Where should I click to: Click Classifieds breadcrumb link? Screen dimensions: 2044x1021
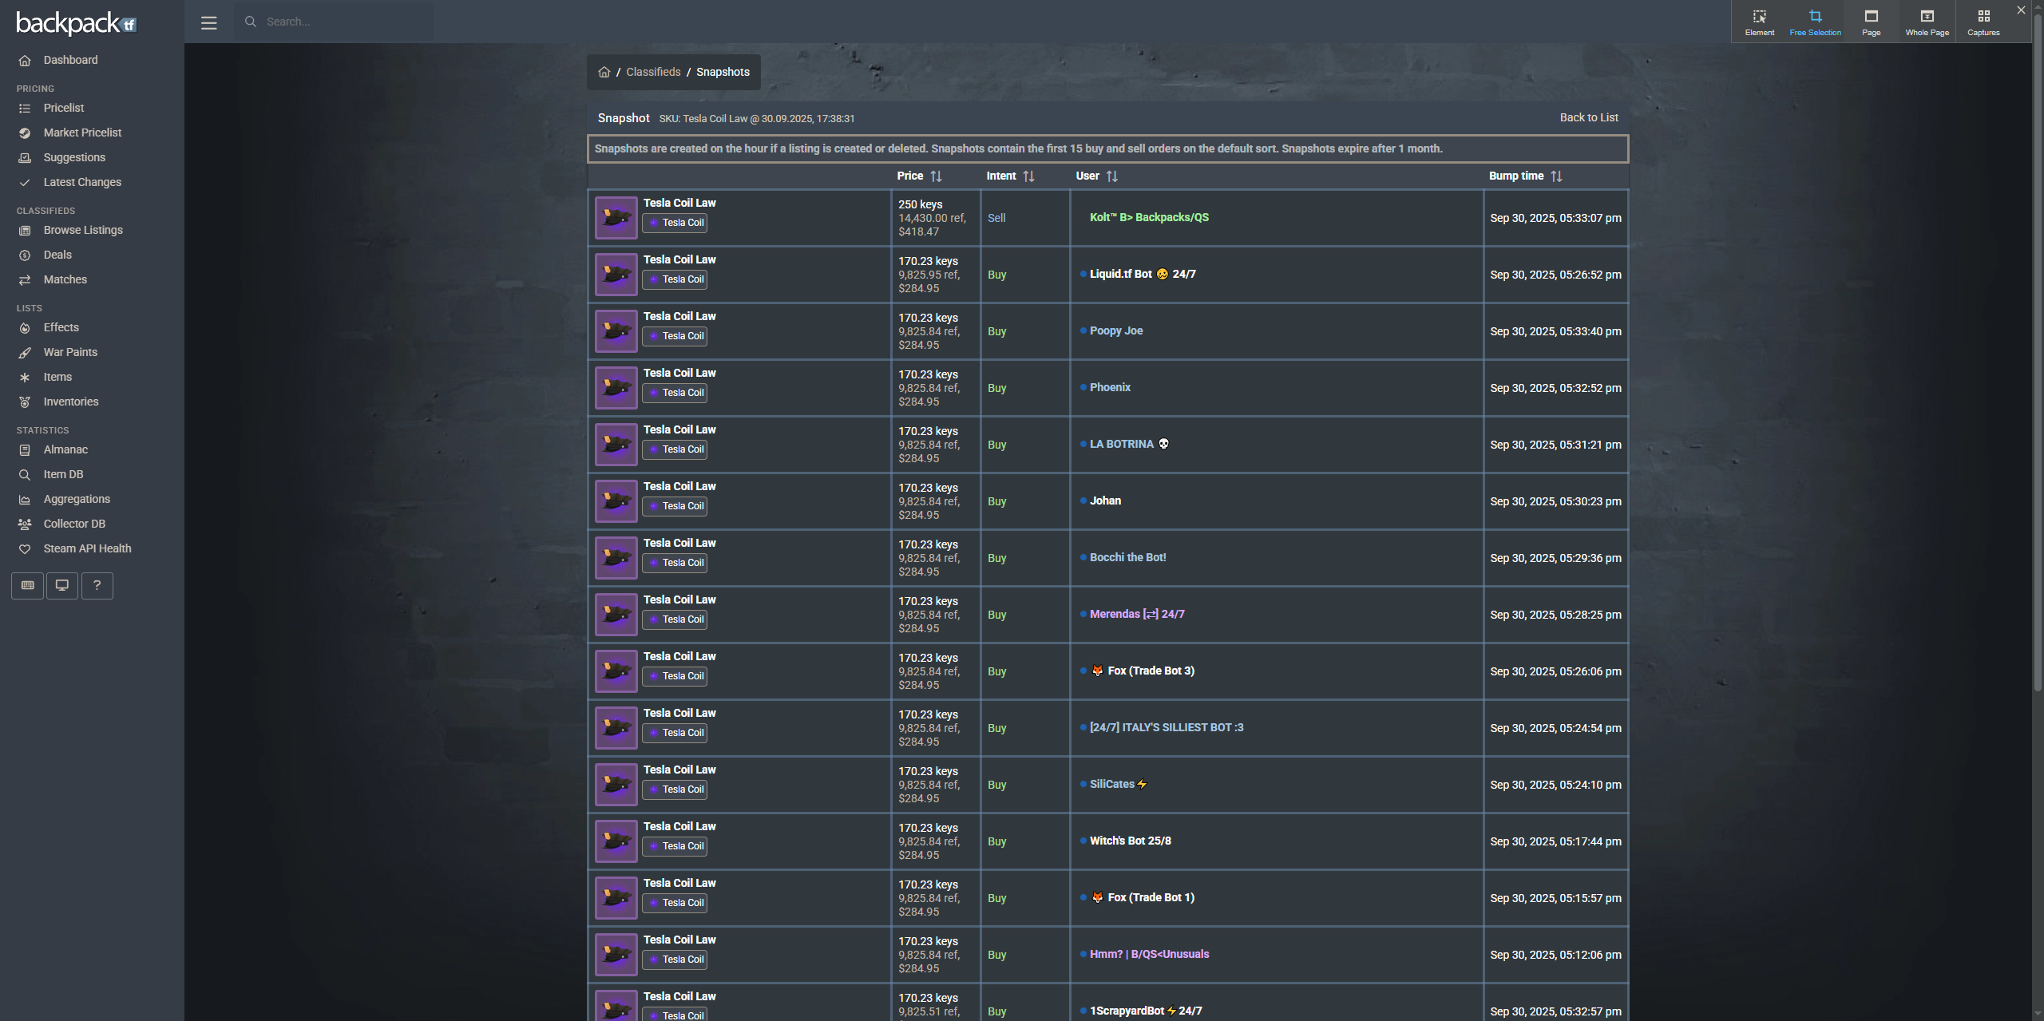[x=653, y=72]
